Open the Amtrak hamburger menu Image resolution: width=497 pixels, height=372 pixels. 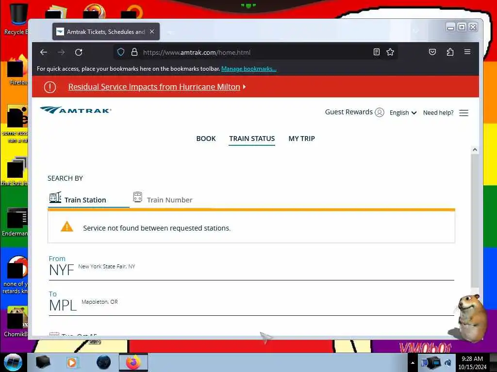click(x=464, y=113)
